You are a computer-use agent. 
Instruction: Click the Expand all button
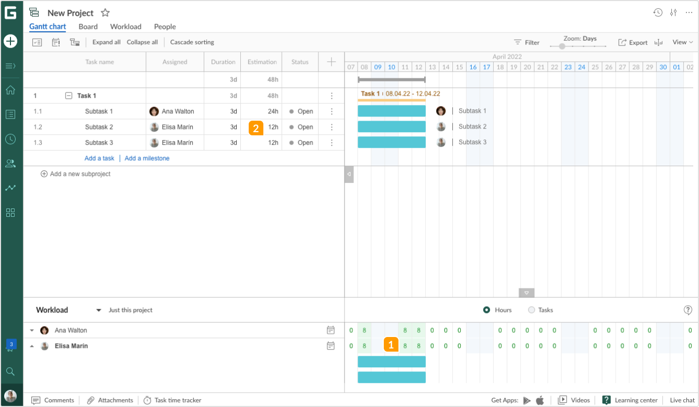(106, 42)
